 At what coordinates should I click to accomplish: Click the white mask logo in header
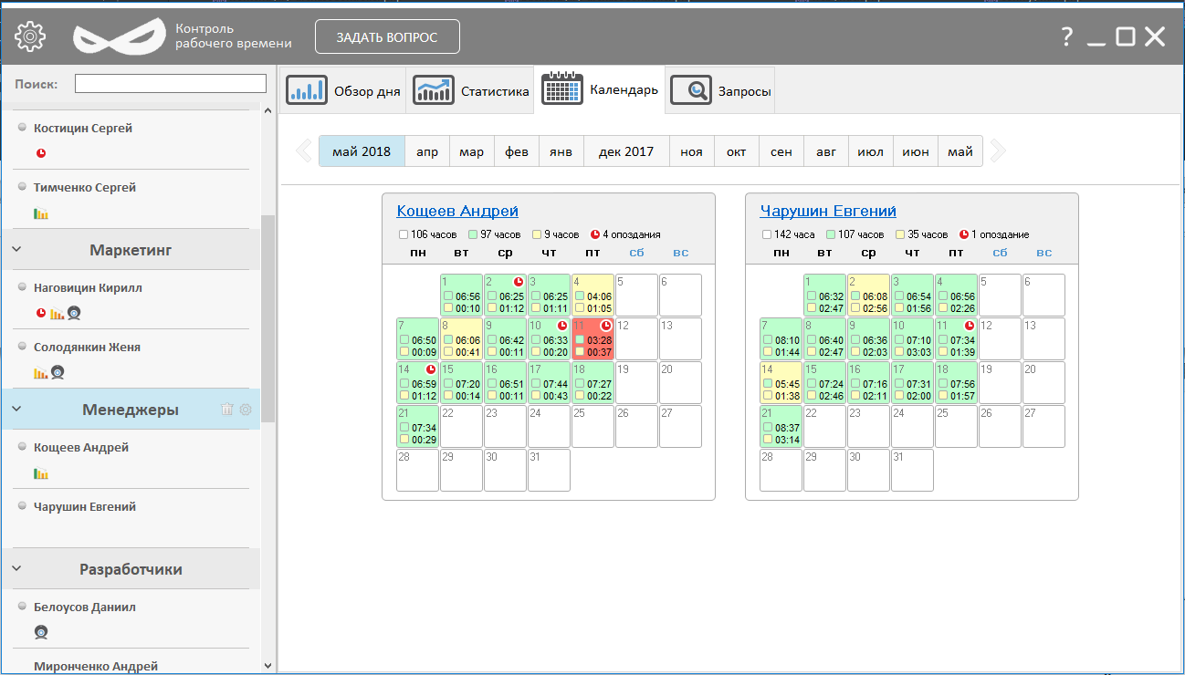(121, 36)
